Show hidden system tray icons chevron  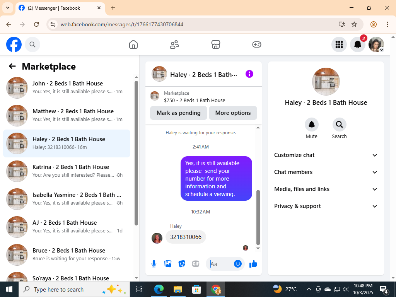(x=309, y=289)
